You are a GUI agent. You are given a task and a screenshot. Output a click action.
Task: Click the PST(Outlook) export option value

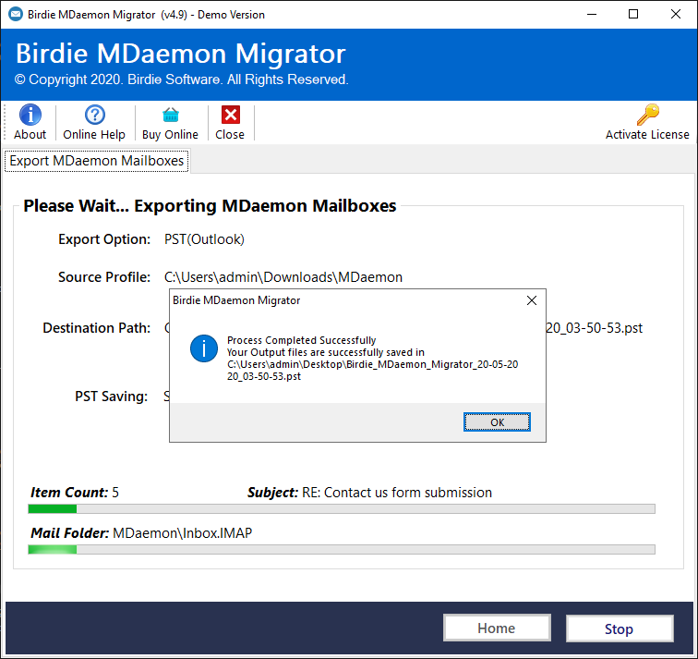pyautogui.click(x=204, y=239)
